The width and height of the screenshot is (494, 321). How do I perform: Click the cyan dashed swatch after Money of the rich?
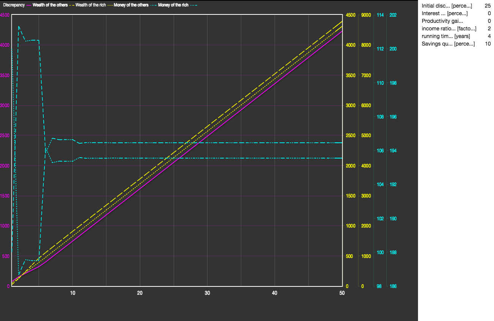tap(193, 5)
